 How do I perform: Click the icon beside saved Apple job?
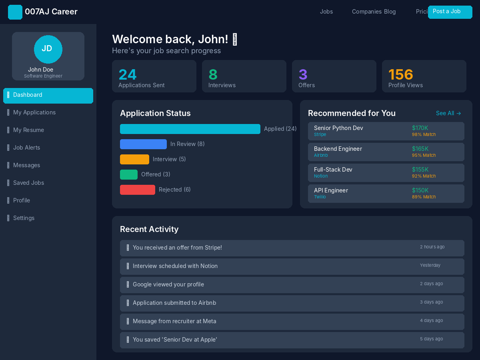[128, 340]
